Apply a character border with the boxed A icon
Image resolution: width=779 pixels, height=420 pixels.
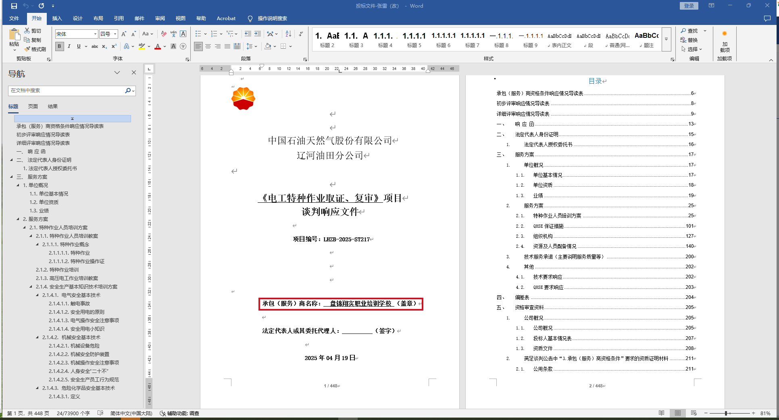coord(183,34)
